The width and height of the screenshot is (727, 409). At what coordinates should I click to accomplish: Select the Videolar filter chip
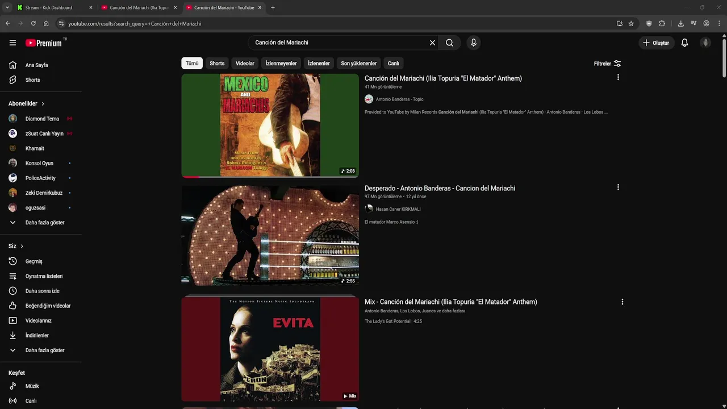point(245,63)
